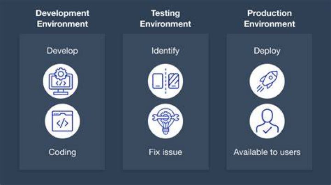The height and width of the screenshot is (185, 331).
Task: Click the Production Environment heading
Action: click(x=269, y=18)
